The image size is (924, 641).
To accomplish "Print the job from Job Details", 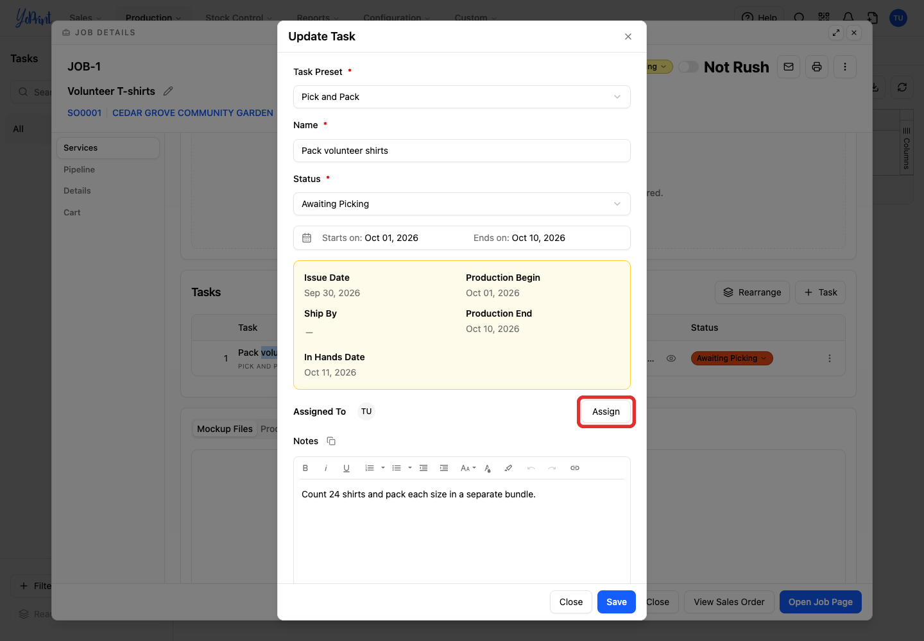I will (817, 67).
